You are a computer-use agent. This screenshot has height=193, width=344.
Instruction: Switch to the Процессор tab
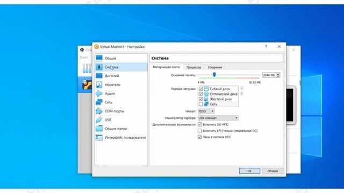tap(193, 68)
